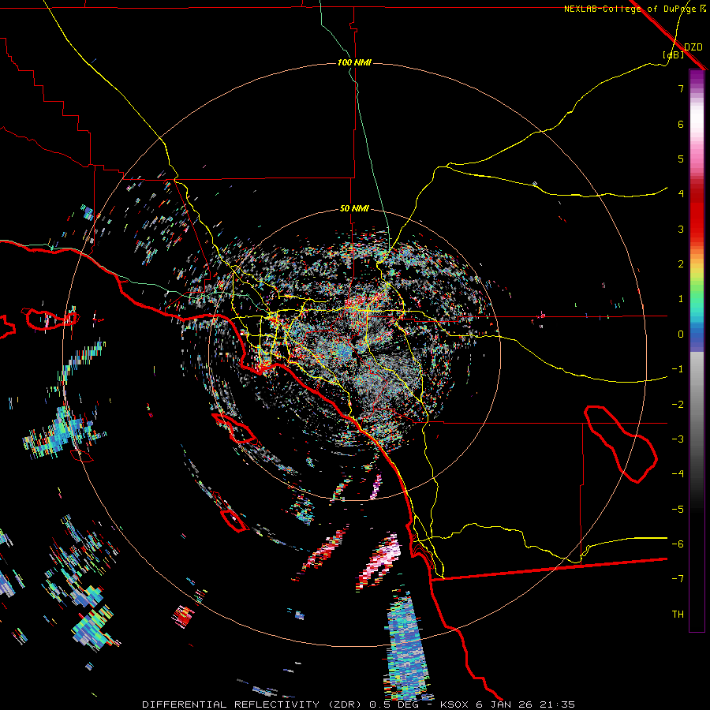The height and width of the screenshot is (710, 710).
Task: Select the 7 dB scale value
Action: coord(681,88)
